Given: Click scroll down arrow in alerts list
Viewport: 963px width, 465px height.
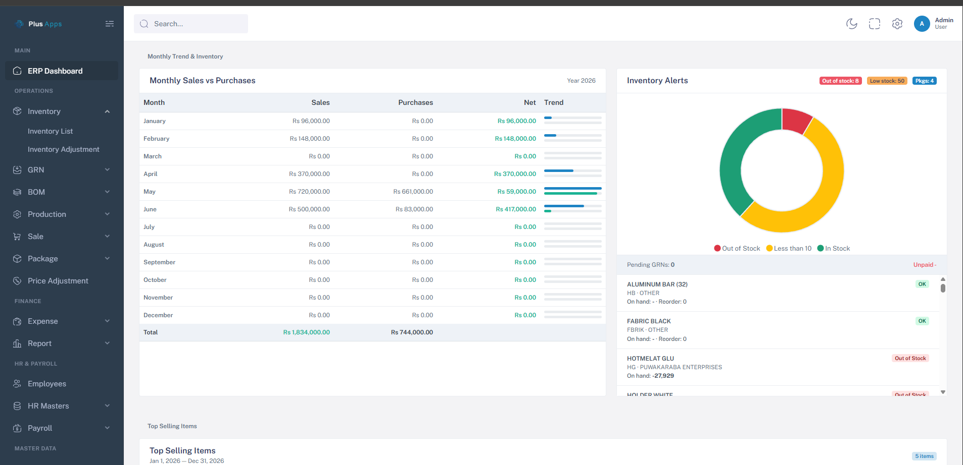Looking at the screenshot, I should pyautogui.click(x=943, y=392).
